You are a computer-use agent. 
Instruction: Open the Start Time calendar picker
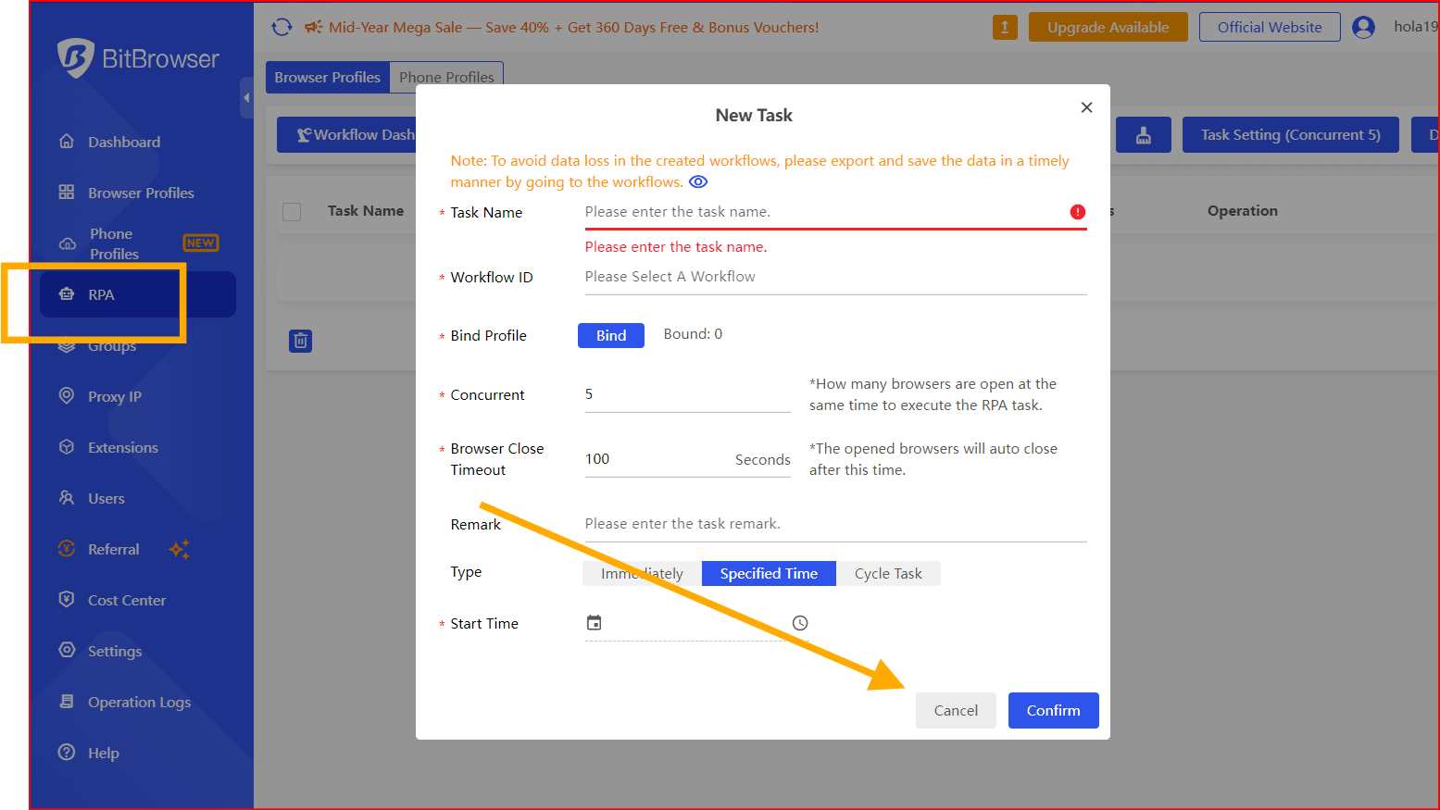pyautogui.click(x=595, y=623)
